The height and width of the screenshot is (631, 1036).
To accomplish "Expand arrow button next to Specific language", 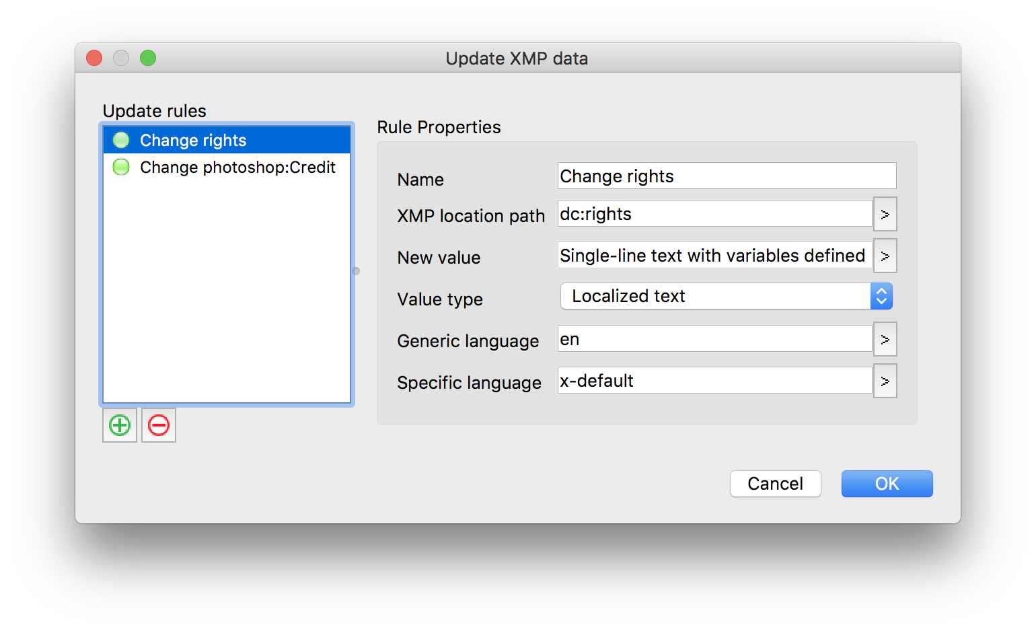I will tap(885, 381).
